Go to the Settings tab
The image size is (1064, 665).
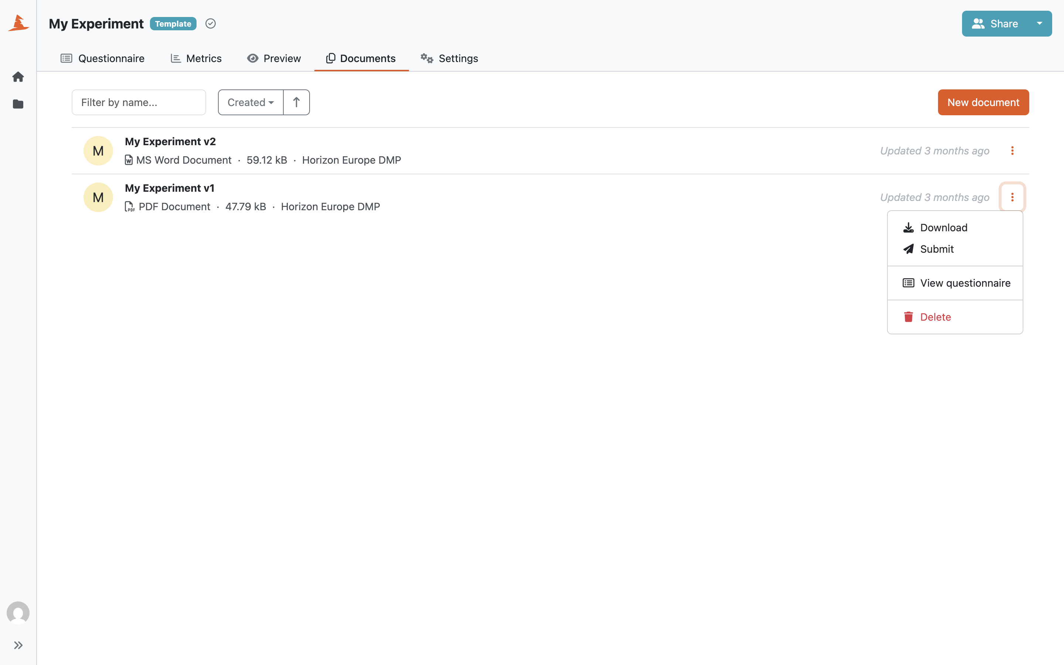tap(449, 58)
